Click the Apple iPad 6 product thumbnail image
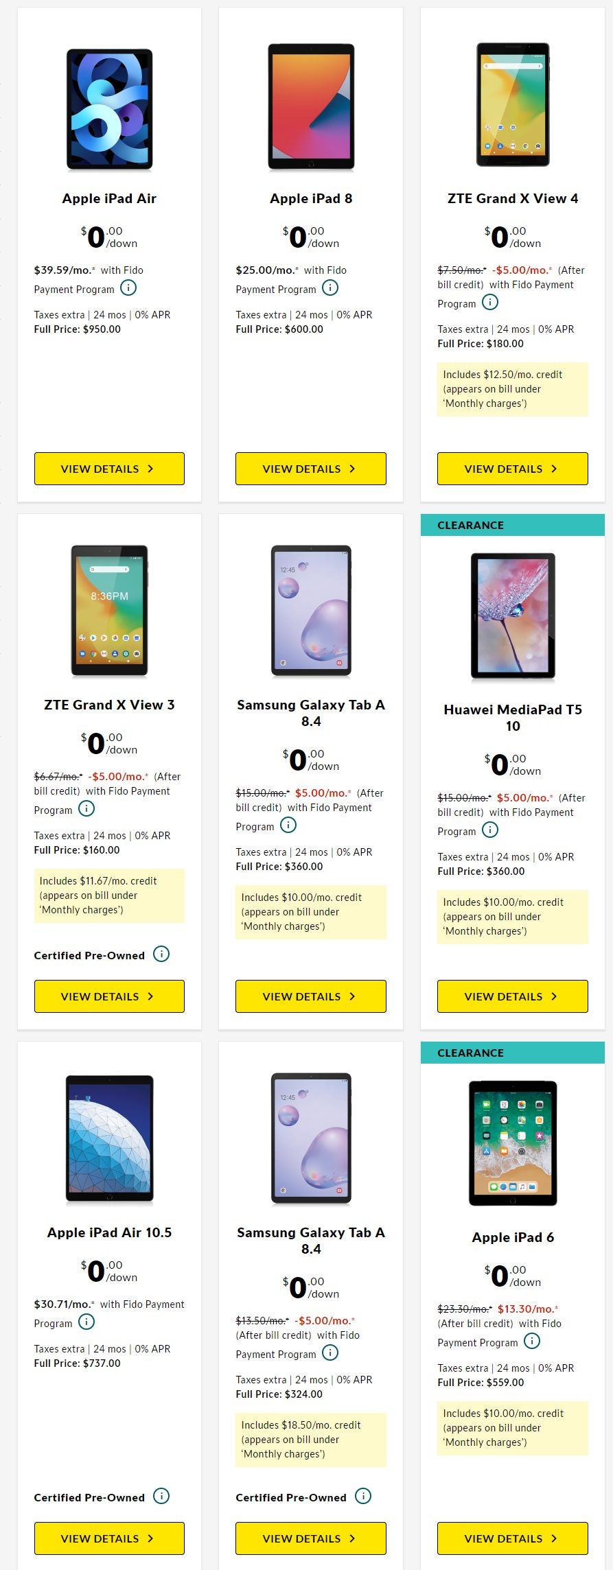This screenshot has height=1570, width=613. pos(512,1145)
